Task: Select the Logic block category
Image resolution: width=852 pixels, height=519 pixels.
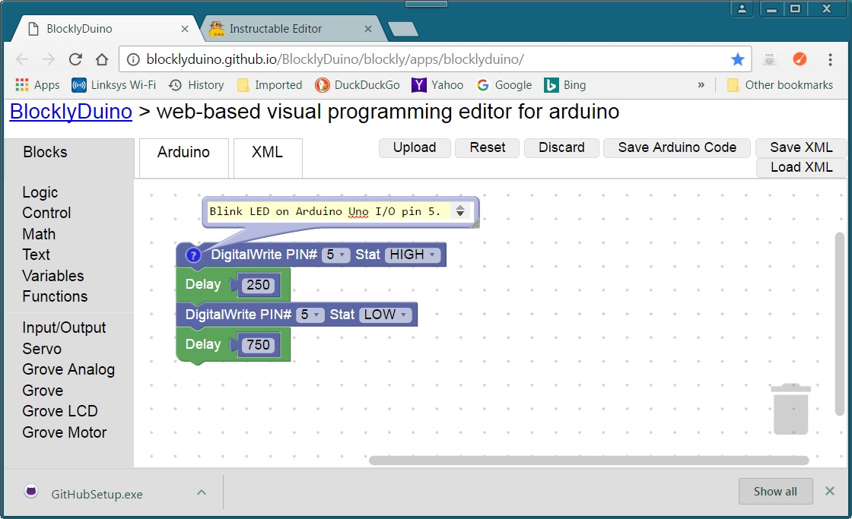Action: pos(40,192)
